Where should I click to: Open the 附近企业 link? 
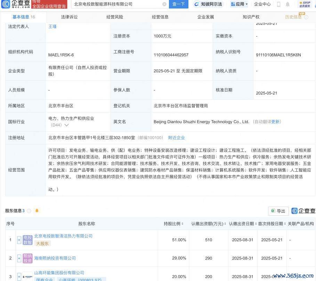[x=176, y=138]
